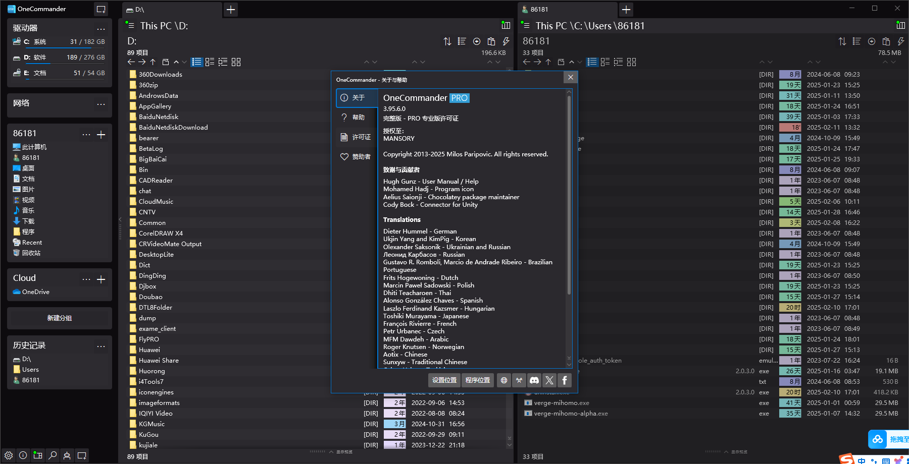Screen dimensions: 909x464
Task: Click the 41天 age tag on verge-mihomo.exe row
Action: (x=790, y=403)
